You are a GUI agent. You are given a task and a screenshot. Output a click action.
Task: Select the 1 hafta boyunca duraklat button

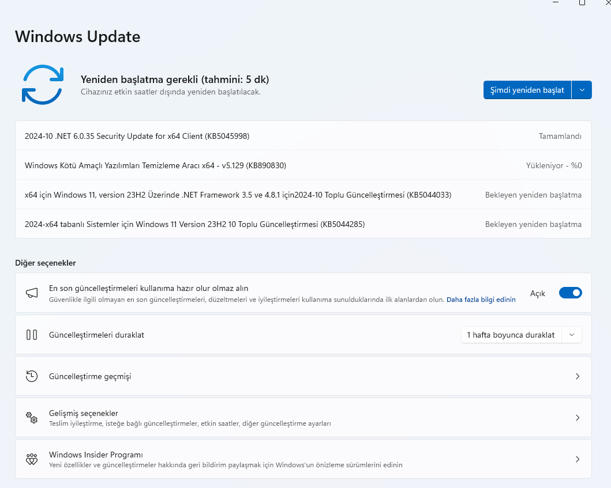point(511,335)
